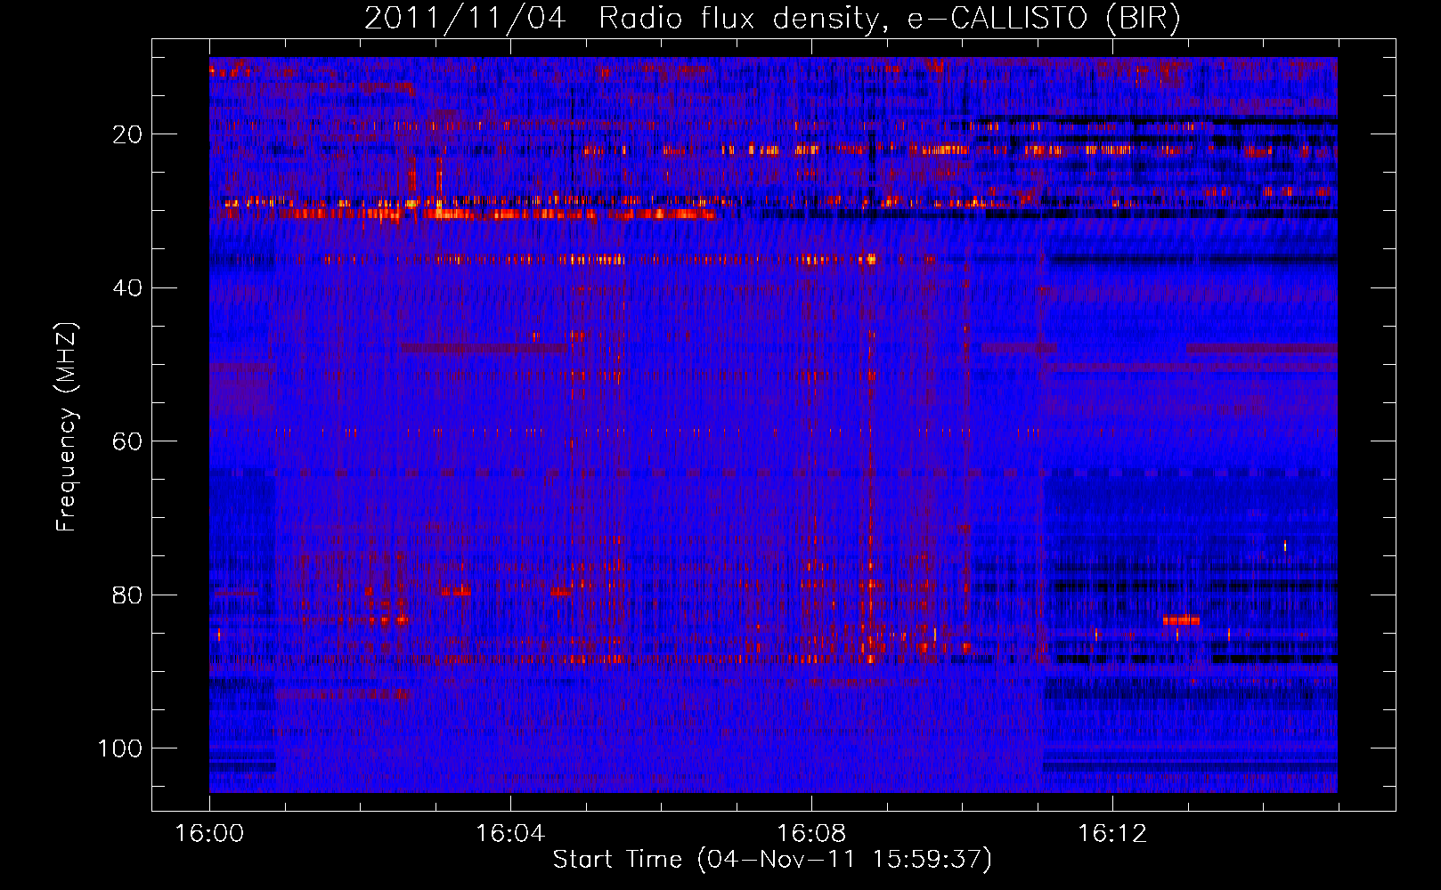This screenshot has height=890, width=1441.
Task: Click the '100' frequency tick label
Action: point(120,748)
